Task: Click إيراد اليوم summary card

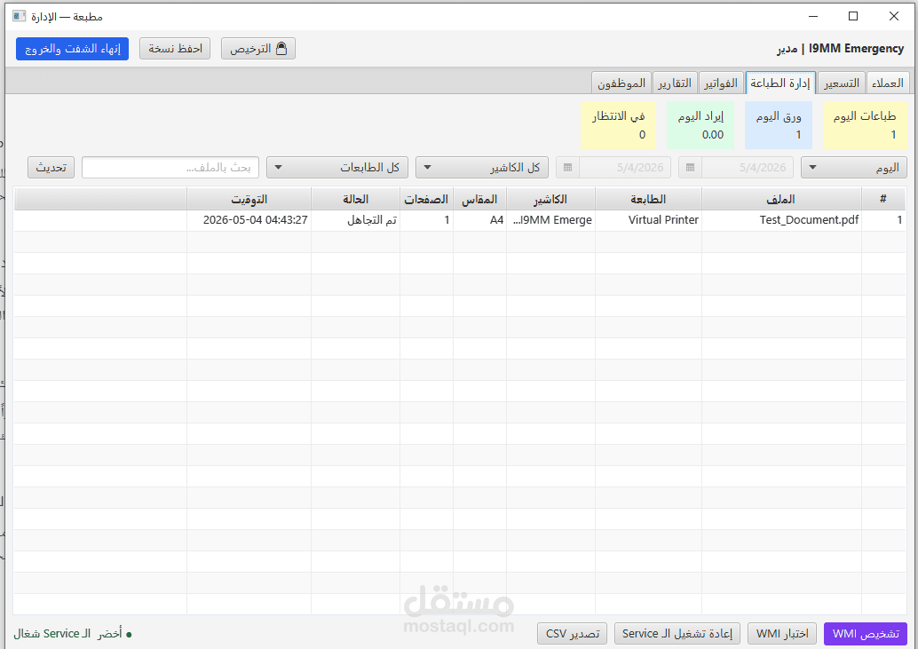Action: pyautogui.click(x=700, y=125)
